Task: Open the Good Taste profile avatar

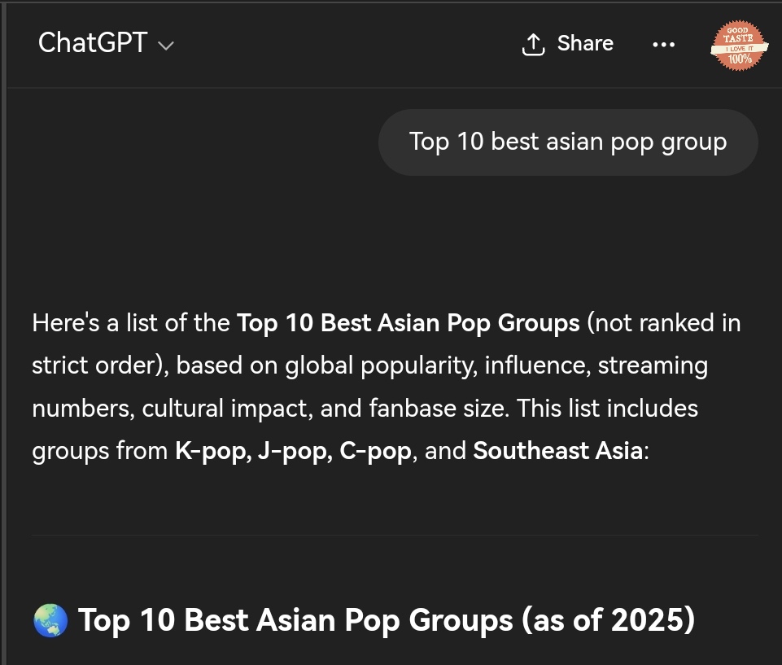Action: click(x=739, y=45)
